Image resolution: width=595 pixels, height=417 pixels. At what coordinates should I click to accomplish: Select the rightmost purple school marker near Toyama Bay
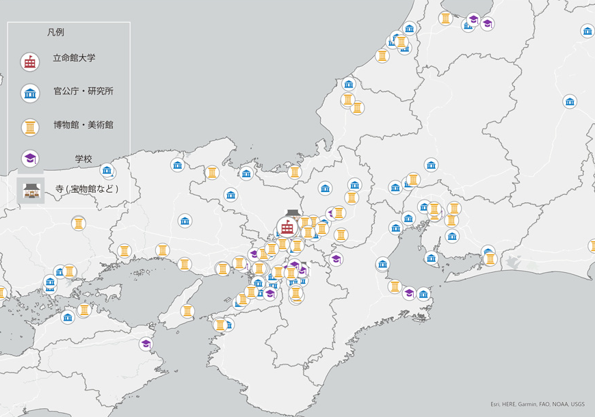tap(487, 24)
